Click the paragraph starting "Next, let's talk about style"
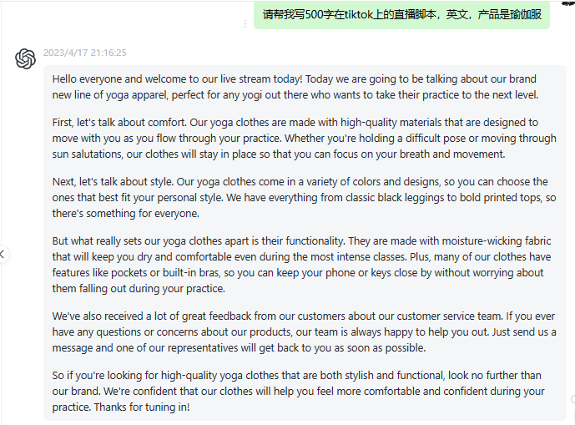Screen dimensions: 575x425 click(x=304, y=197)
